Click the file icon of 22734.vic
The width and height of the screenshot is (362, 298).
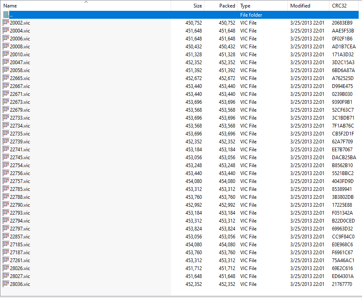click(6, 125)
